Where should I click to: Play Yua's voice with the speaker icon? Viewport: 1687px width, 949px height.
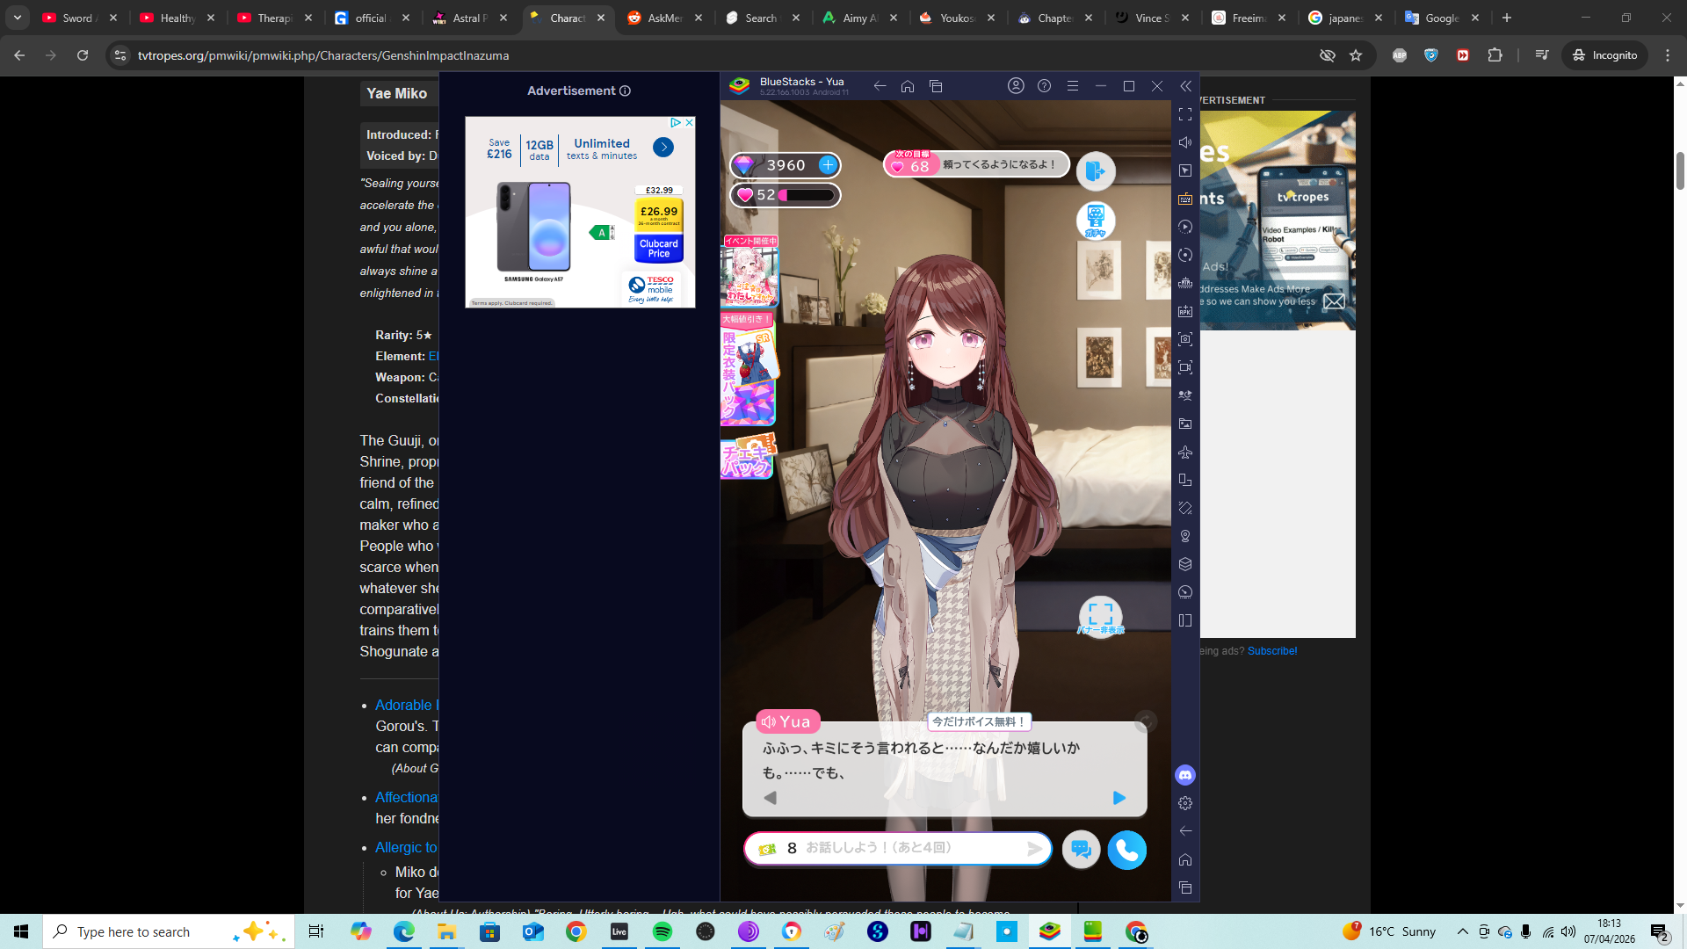[x=769, y=722]
